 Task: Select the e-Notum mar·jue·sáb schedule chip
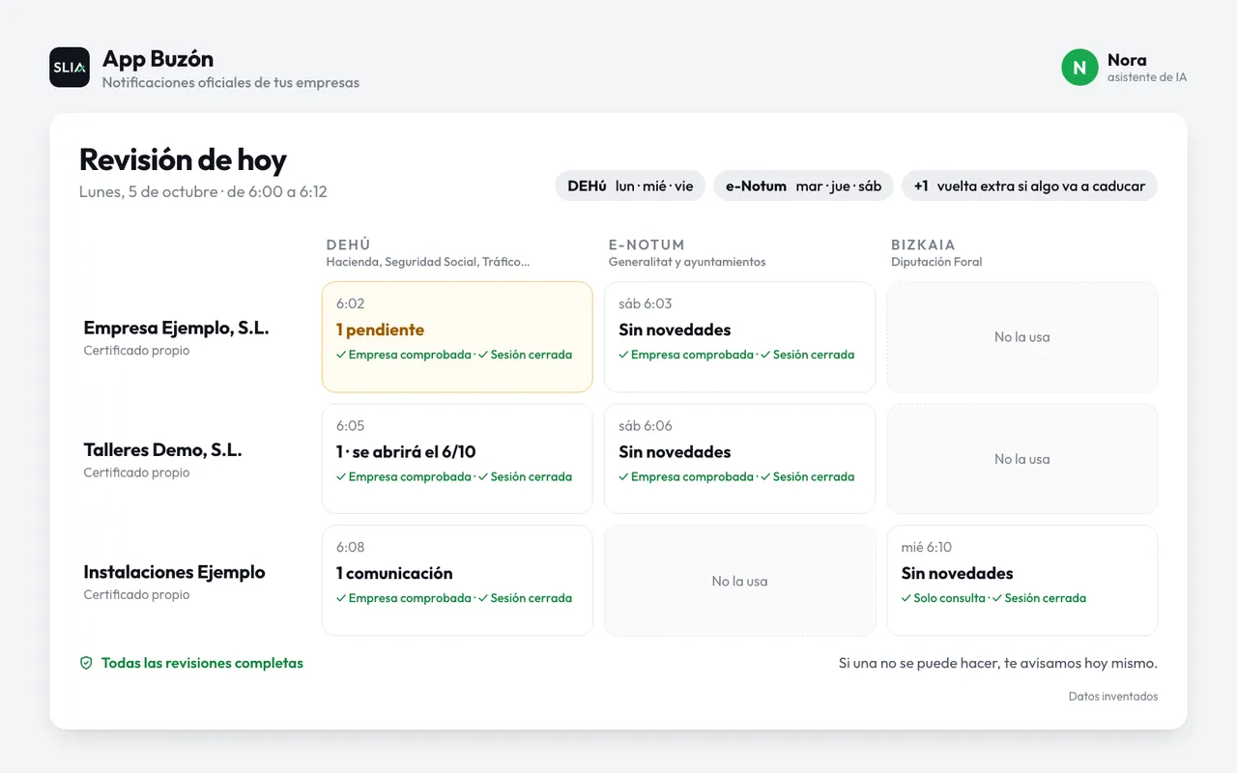pyautogui.click(x=804, y=186)
